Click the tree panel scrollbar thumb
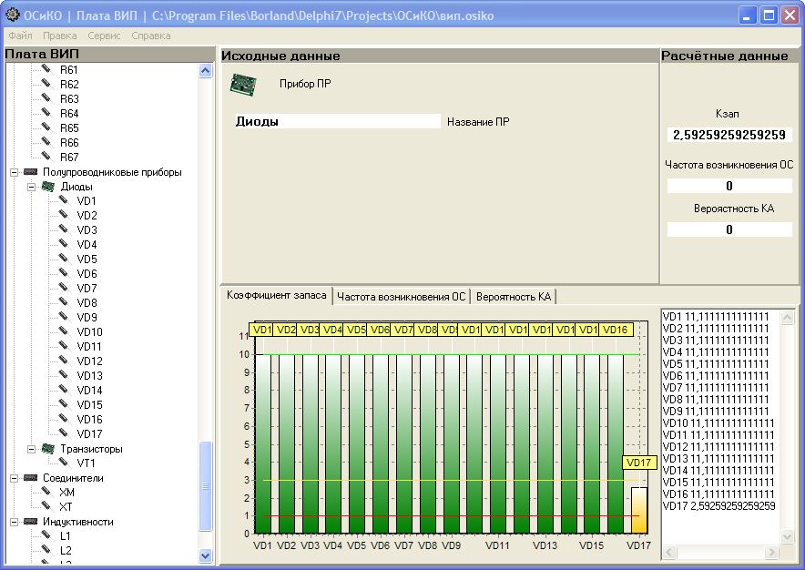The height and width of the screenshot is (570, 805). [206, 486]
